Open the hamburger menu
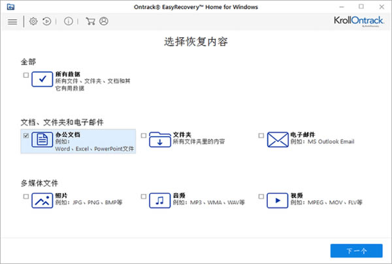The width and height of the screenshot is (392, 264). [x=12, y=22]
